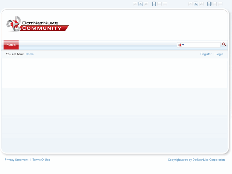This screenshot has height=174, width=232.
Task: Choose narrow page width in rightmost style group
Action: coord(209,4)
